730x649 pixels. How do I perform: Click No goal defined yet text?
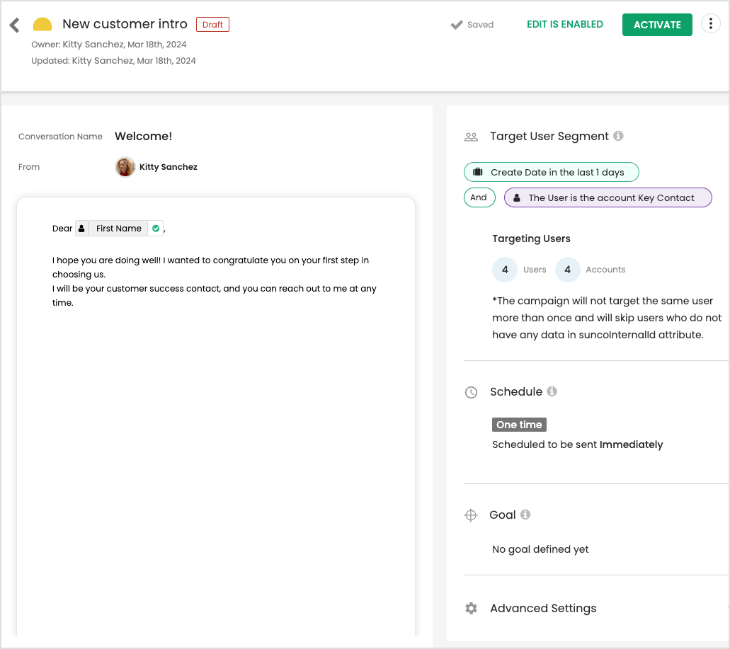540,549
